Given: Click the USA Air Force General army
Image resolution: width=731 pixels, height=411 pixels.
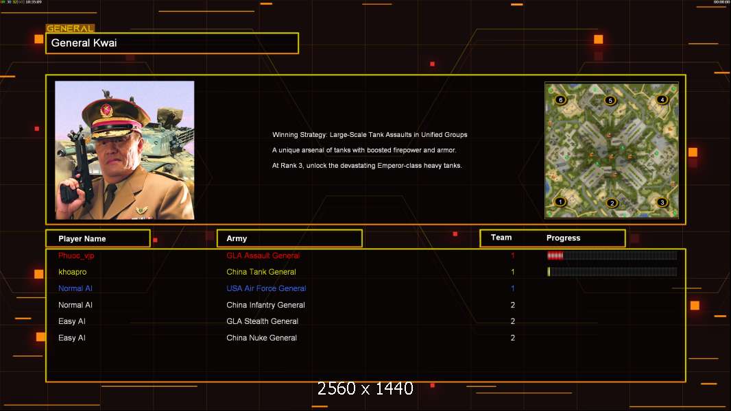Looking at the screenshot, I should (266, 288).
